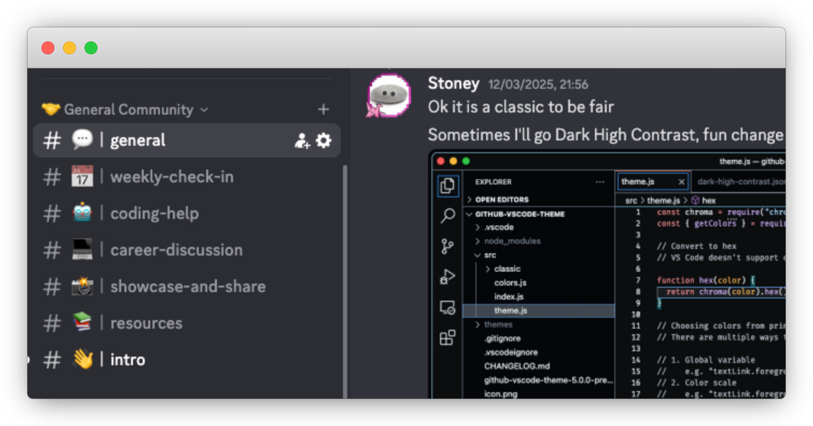Screen dimensions: 813x426
Task: Click the robot emoji beside coding-help
Action: (x=82, y=213)
